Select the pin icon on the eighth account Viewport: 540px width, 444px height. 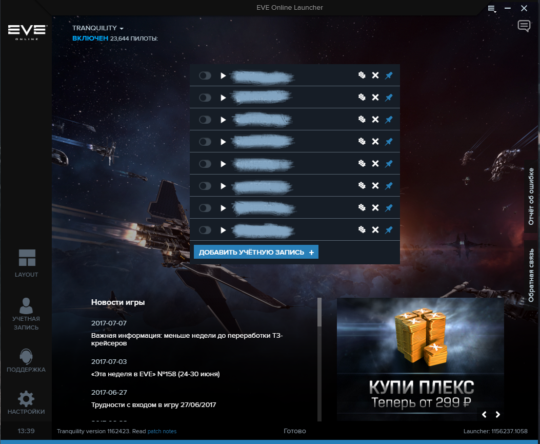point(389,229)
